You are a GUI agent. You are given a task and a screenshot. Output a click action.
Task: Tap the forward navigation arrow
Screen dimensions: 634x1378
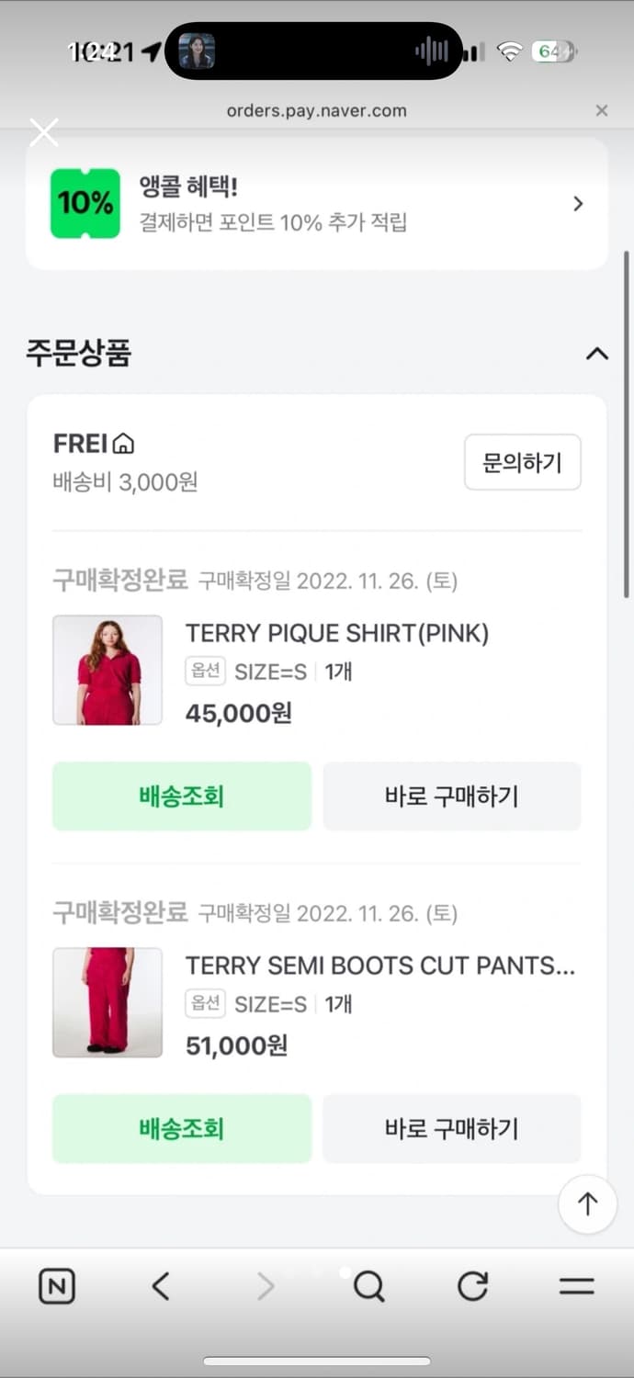tap(265, 1286)
